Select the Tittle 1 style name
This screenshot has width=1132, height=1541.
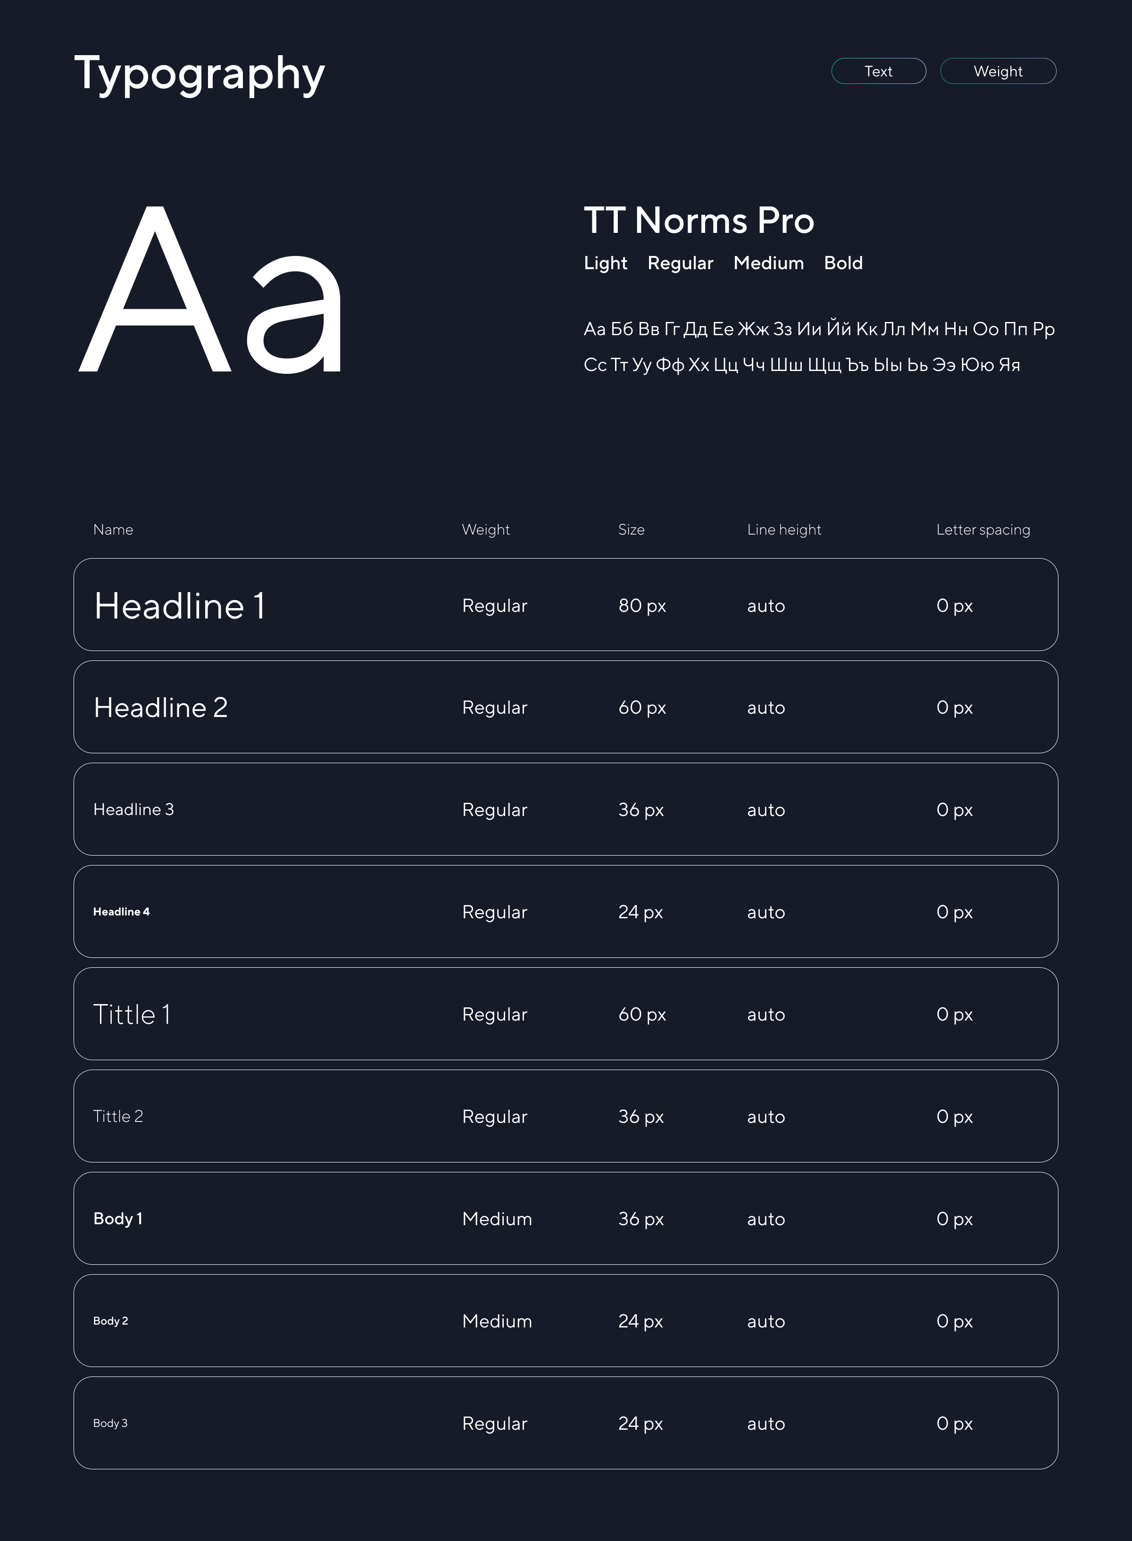pyautogui.click(x=132, y=1014)
